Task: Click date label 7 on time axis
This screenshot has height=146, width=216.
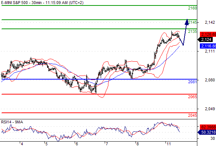Action: point(107,144)
